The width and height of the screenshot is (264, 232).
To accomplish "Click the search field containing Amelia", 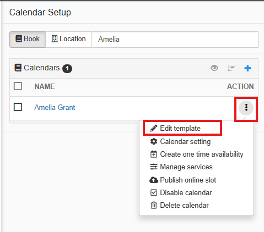I will click(175, 40).
